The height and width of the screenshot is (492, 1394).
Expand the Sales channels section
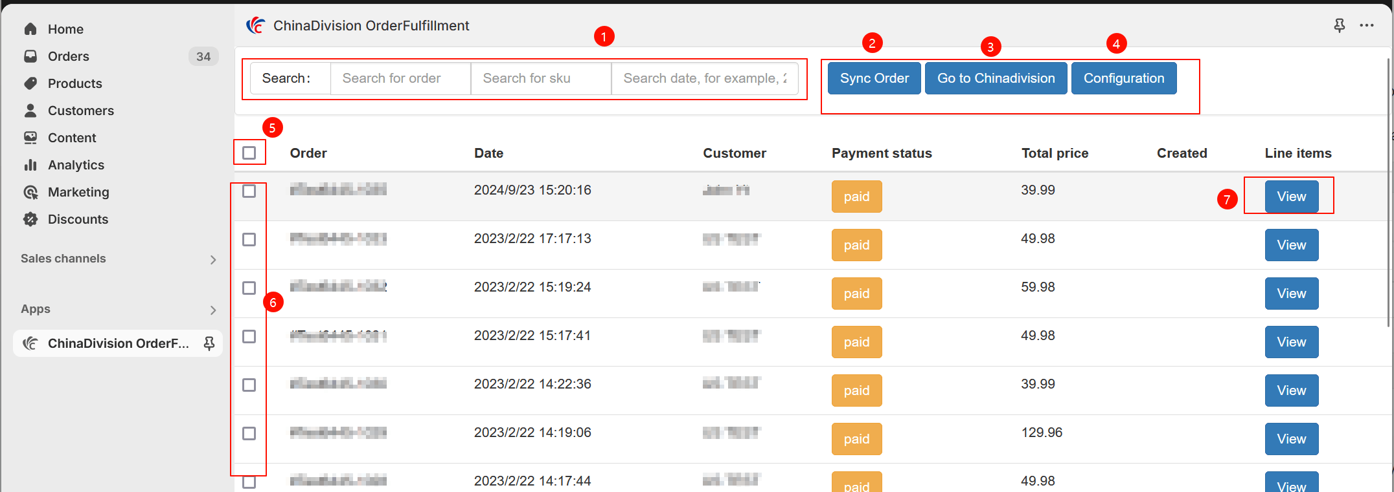(x=213, y=259)
